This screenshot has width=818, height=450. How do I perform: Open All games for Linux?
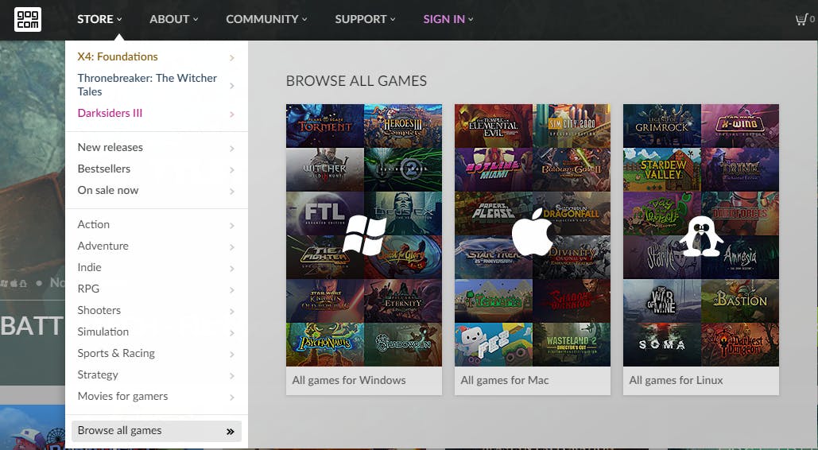coord(701,381)
